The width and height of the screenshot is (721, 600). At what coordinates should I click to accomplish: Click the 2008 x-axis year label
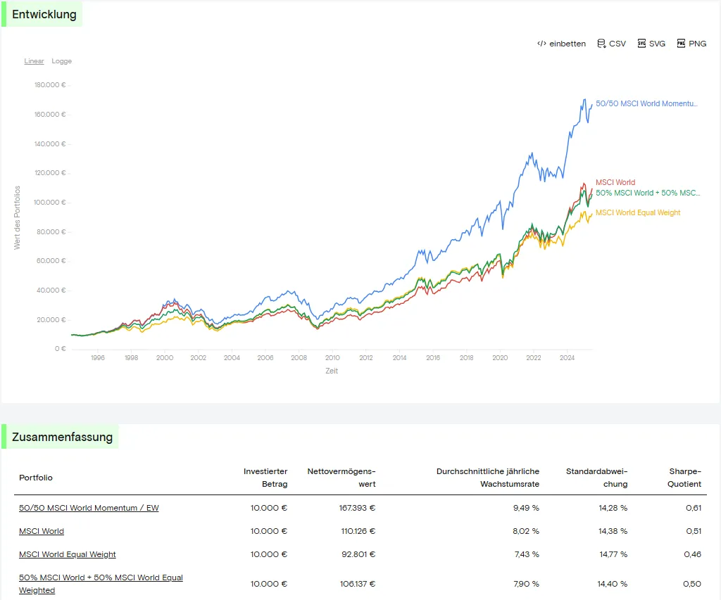(x=299, y=358)
